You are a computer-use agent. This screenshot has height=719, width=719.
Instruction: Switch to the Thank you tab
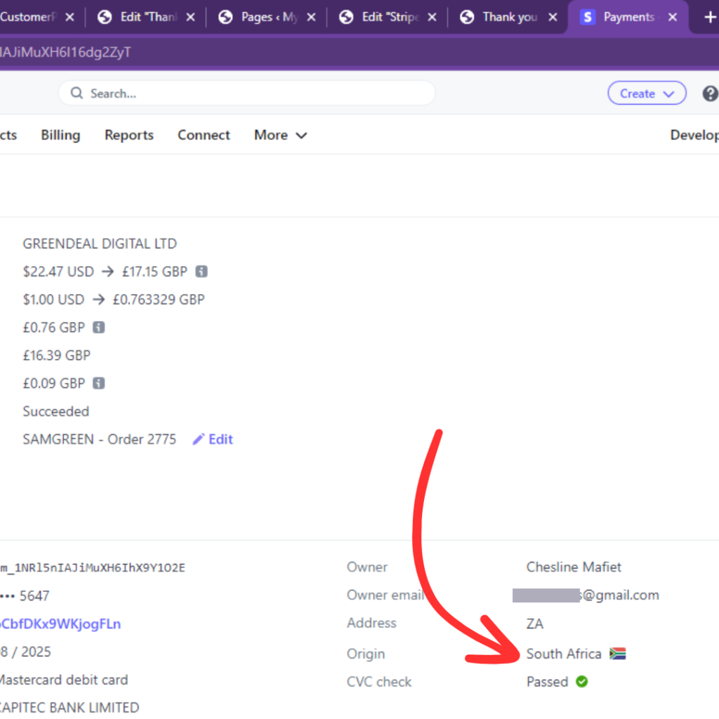click(507, 18)
